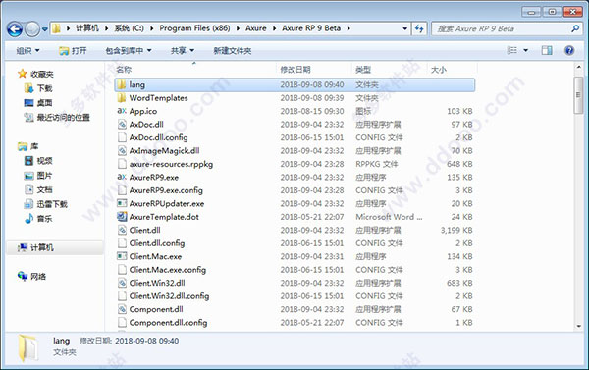This screenshot has height=370, width=589.
Task: Select the AxureRP9.exe application icon
Action: (x=122, y=177)
